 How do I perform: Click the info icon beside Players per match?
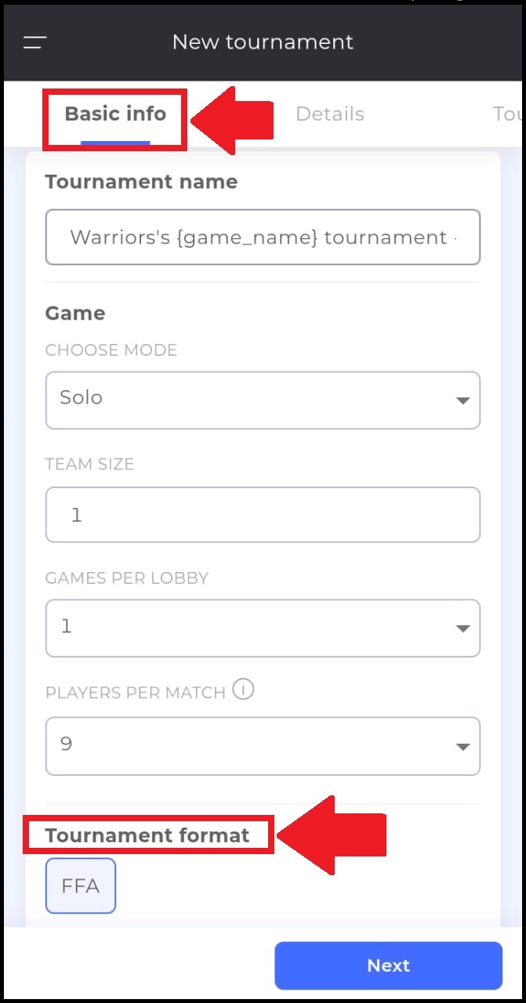244,690
